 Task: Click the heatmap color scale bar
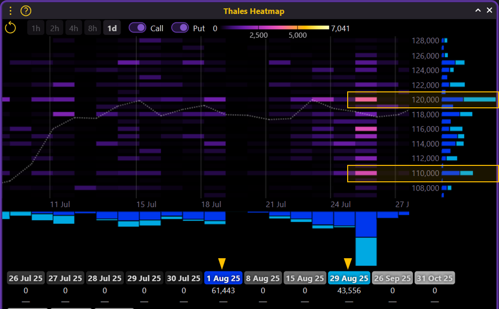pyautogui.click(x=275, y=28)
